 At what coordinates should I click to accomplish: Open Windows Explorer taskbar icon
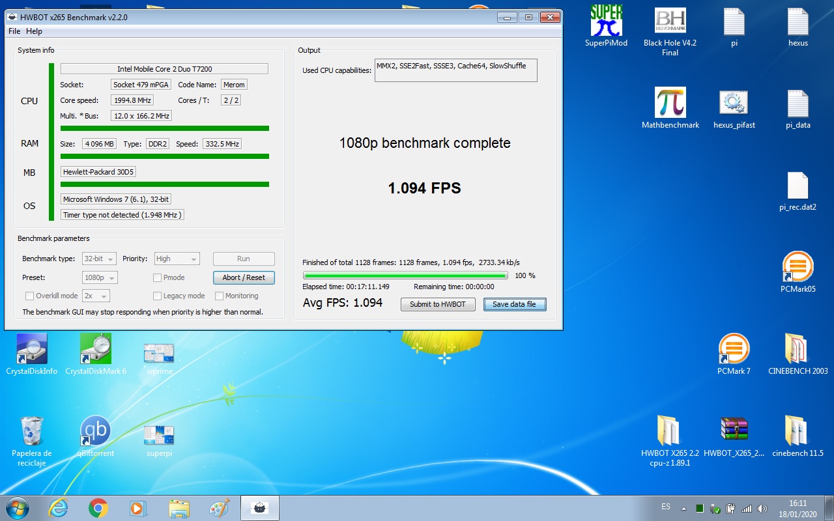point(179,508)
